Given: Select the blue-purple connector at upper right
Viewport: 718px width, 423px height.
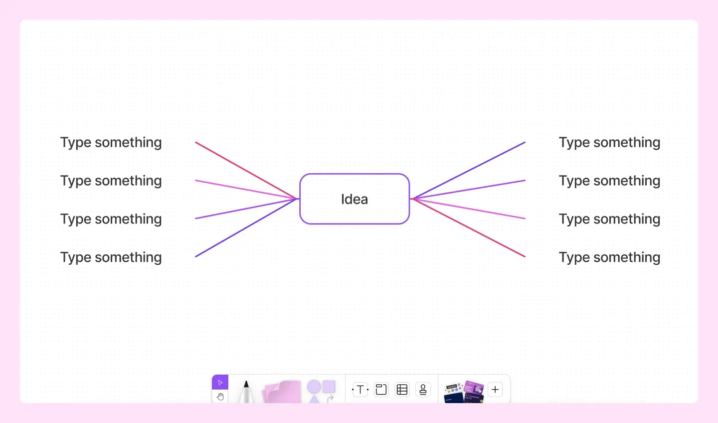Looking at the screenshot, I should tap(469, 171).
